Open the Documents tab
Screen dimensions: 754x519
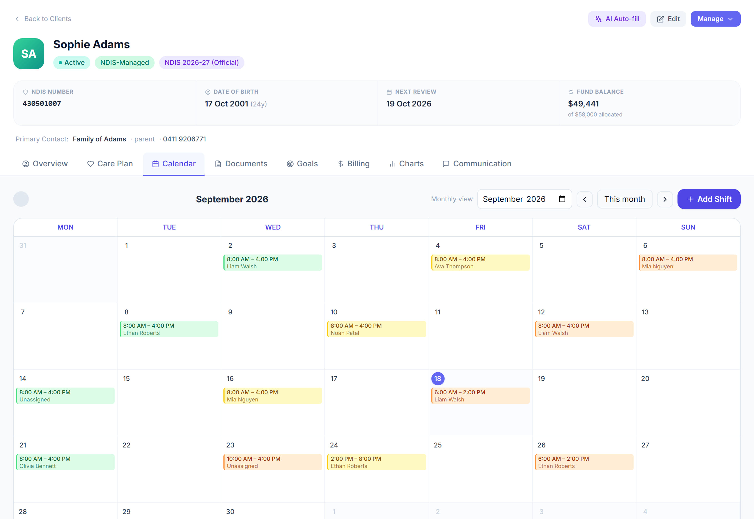coord(241,164)
